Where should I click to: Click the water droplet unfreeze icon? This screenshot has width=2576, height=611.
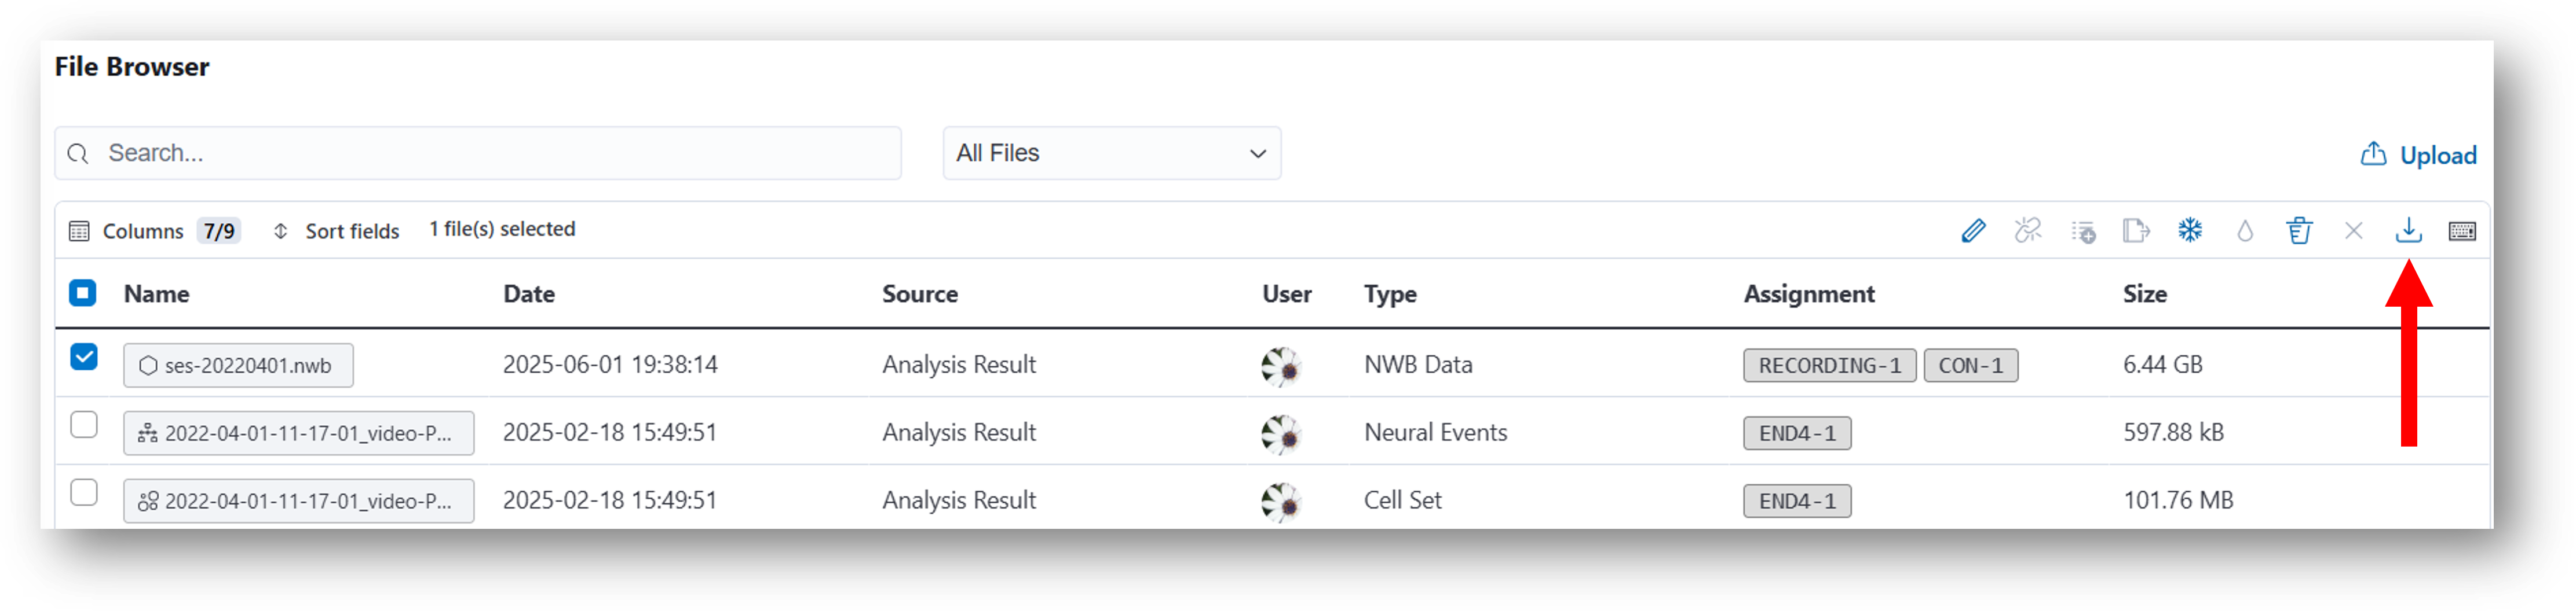pyautogui.click(x=2245, y=231)
